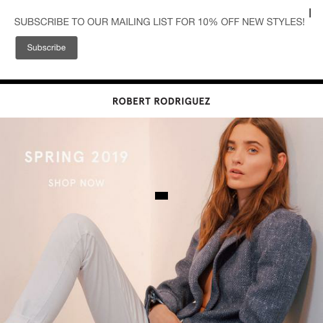The width and height of the screenshot is (323, 323).
Task: Click the NEW STYLES! text in the announcement
Action: 273,22
